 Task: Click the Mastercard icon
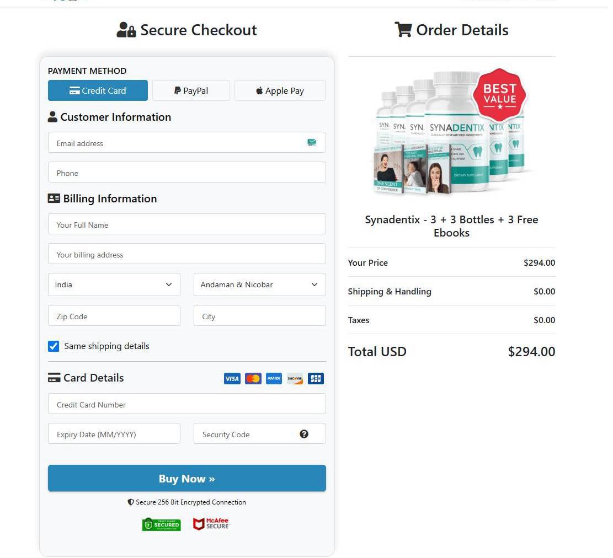253,378
